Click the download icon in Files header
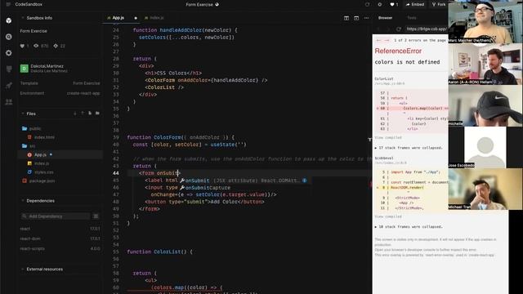Image resolution: width=523 pixels, height=294 pixels. coord(74,114)
